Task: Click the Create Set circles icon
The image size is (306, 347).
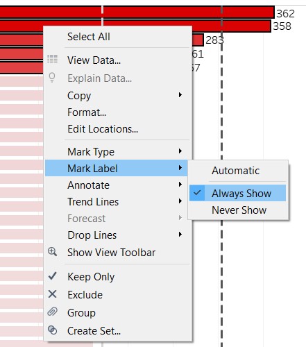Action: [x=52, y=330]
